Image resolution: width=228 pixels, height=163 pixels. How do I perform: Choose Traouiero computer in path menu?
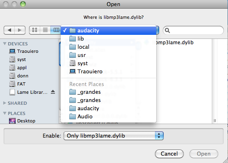click(109, 71)
